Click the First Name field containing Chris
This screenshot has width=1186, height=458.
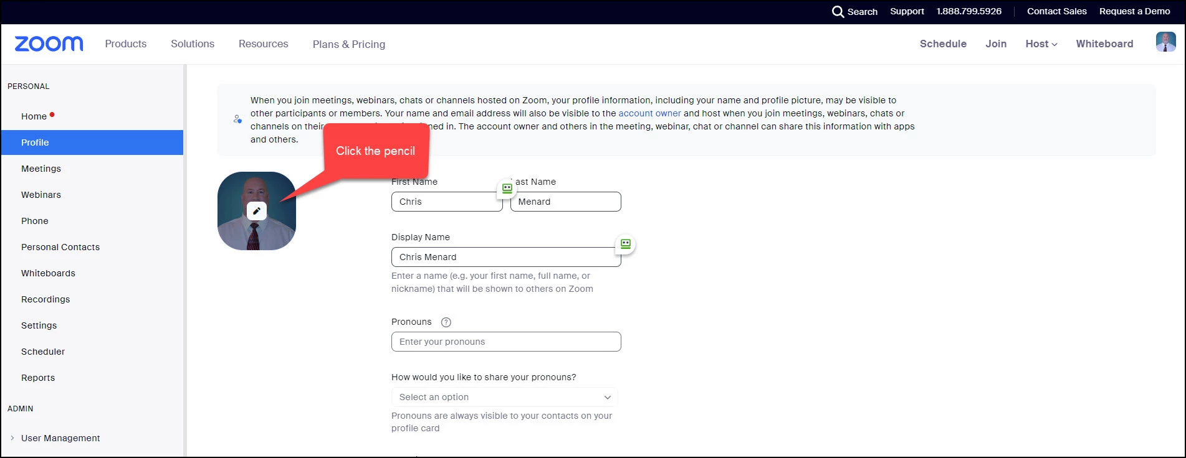coord(447,202)
